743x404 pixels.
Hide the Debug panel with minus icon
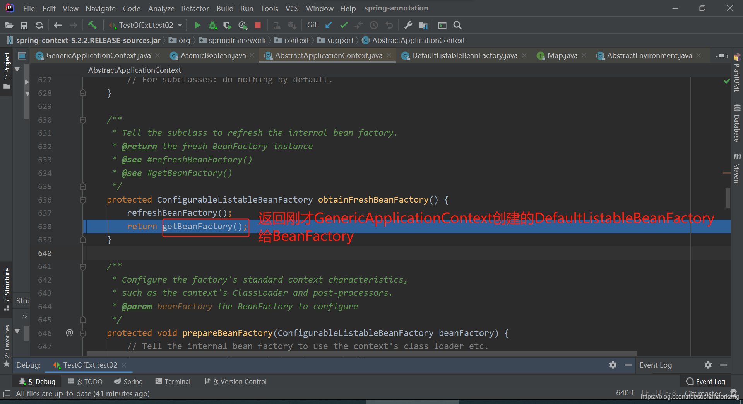[628, 365]
